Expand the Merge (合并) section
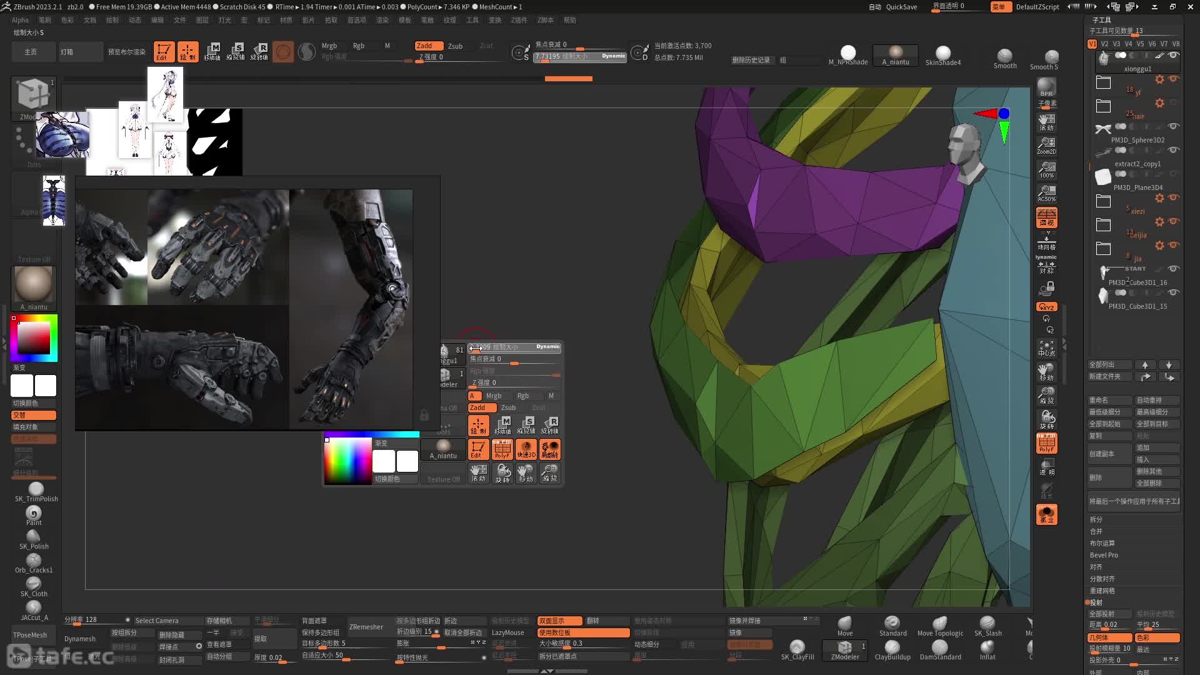This screenshot has width=1200, height=675. tap(1096, 531)
